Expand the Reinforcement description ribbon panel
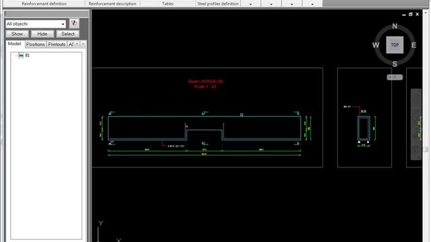Image resolution: width=431 pixels, height=242 pixels. tap(112, 4)
